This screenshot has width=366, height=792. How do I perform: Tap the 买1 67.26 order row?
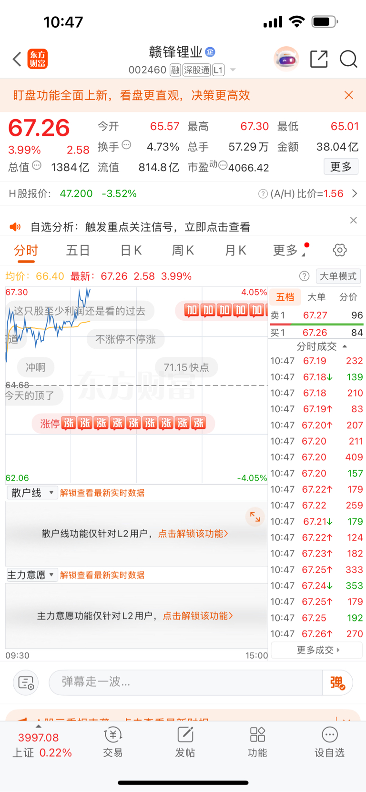(x=316, y=333)
